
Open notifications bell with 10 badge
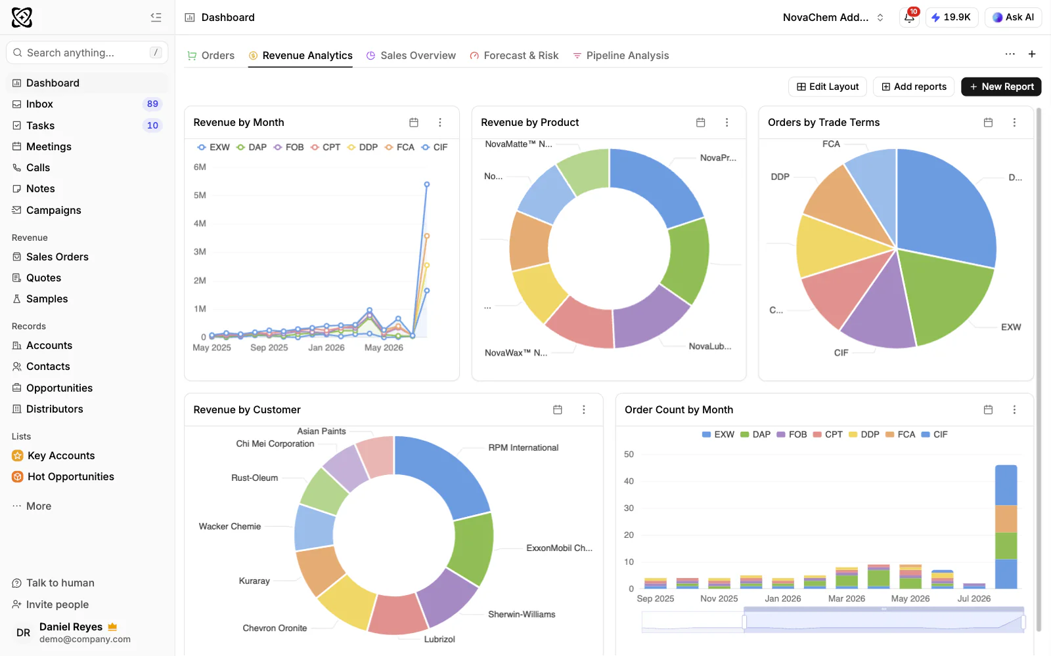910,17
